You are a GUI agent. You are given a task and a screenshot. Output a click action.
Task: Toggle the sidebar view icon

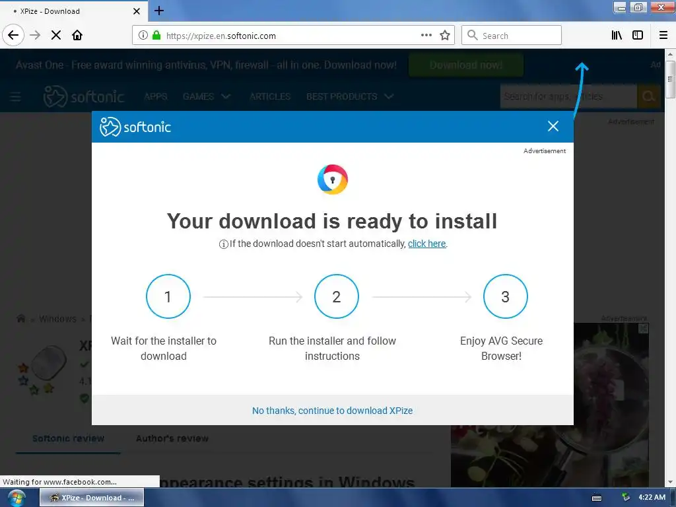(x=638, y=36)
